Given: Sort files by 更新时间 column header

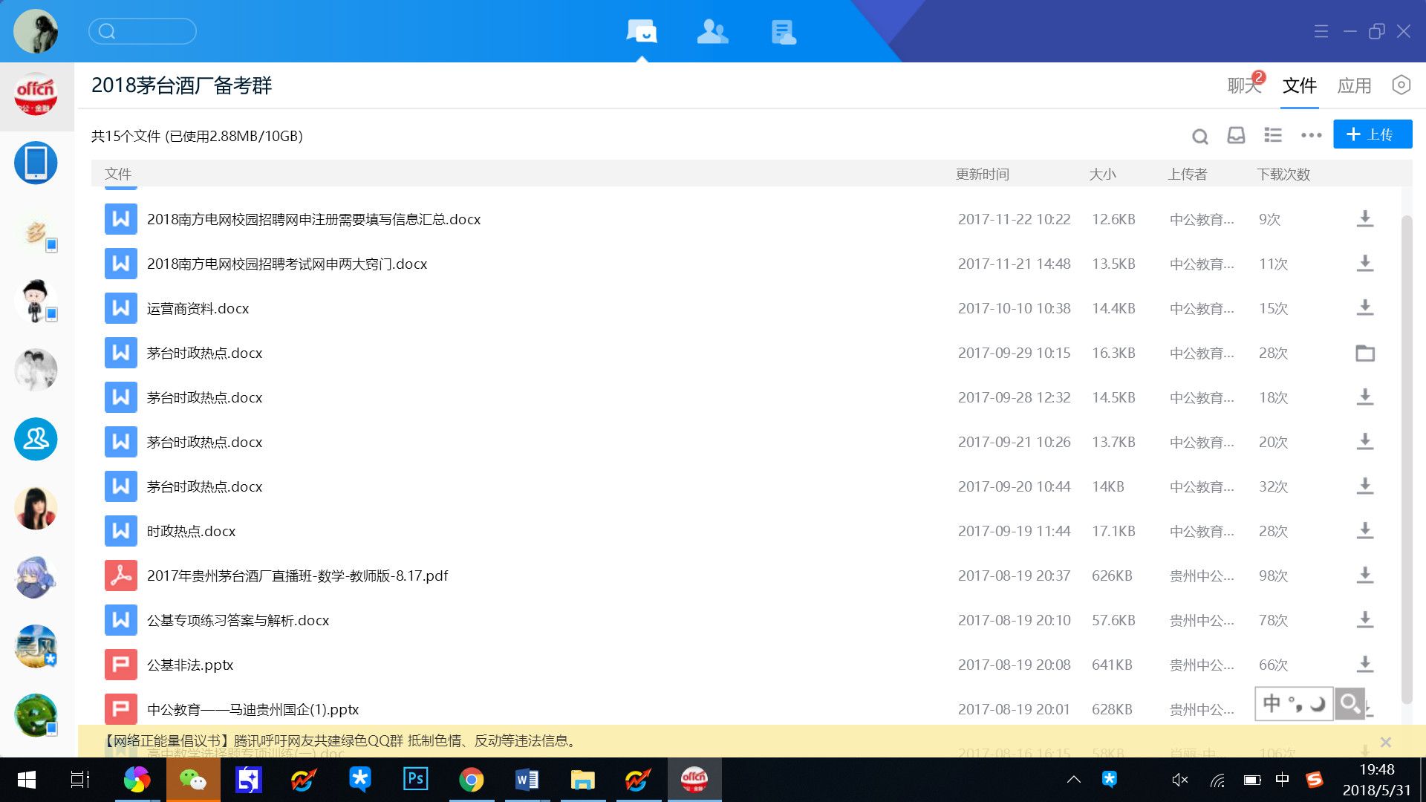Looking at the screenshot, I should pyautogui.click(x=982, y=175).
